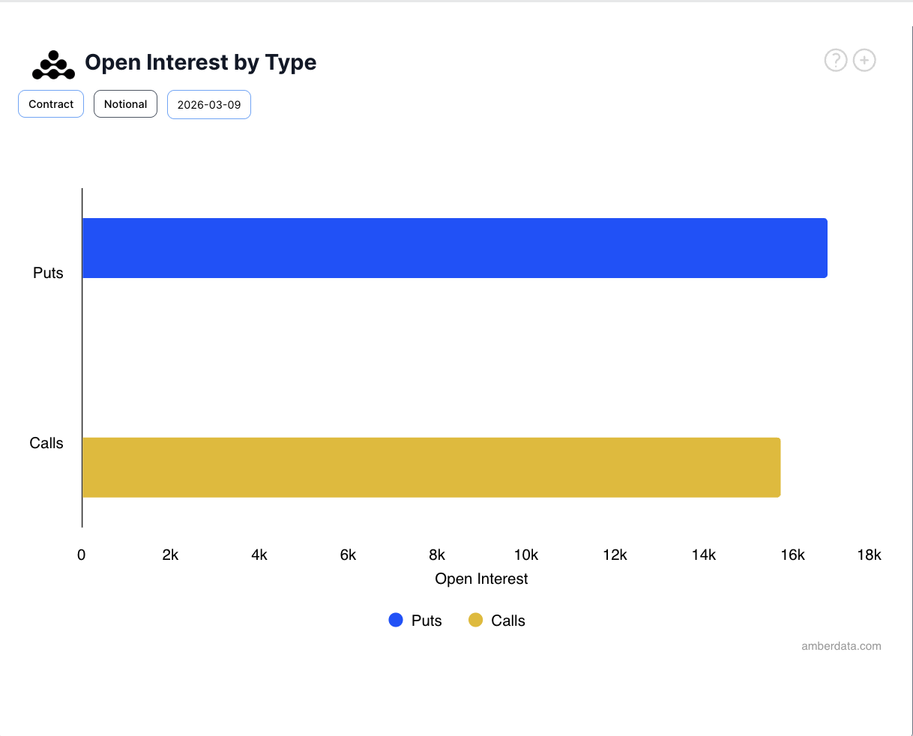913x736 pixels.
Task: Click the Amberdata logo icon
Action: (53, 65)
